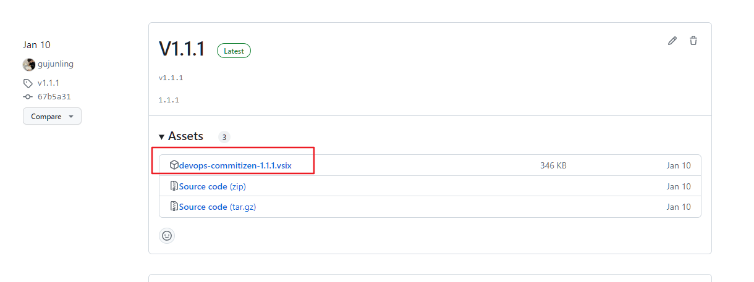Click the assets count badge 3
Screen dimensions: 754x282
(224, 137)
